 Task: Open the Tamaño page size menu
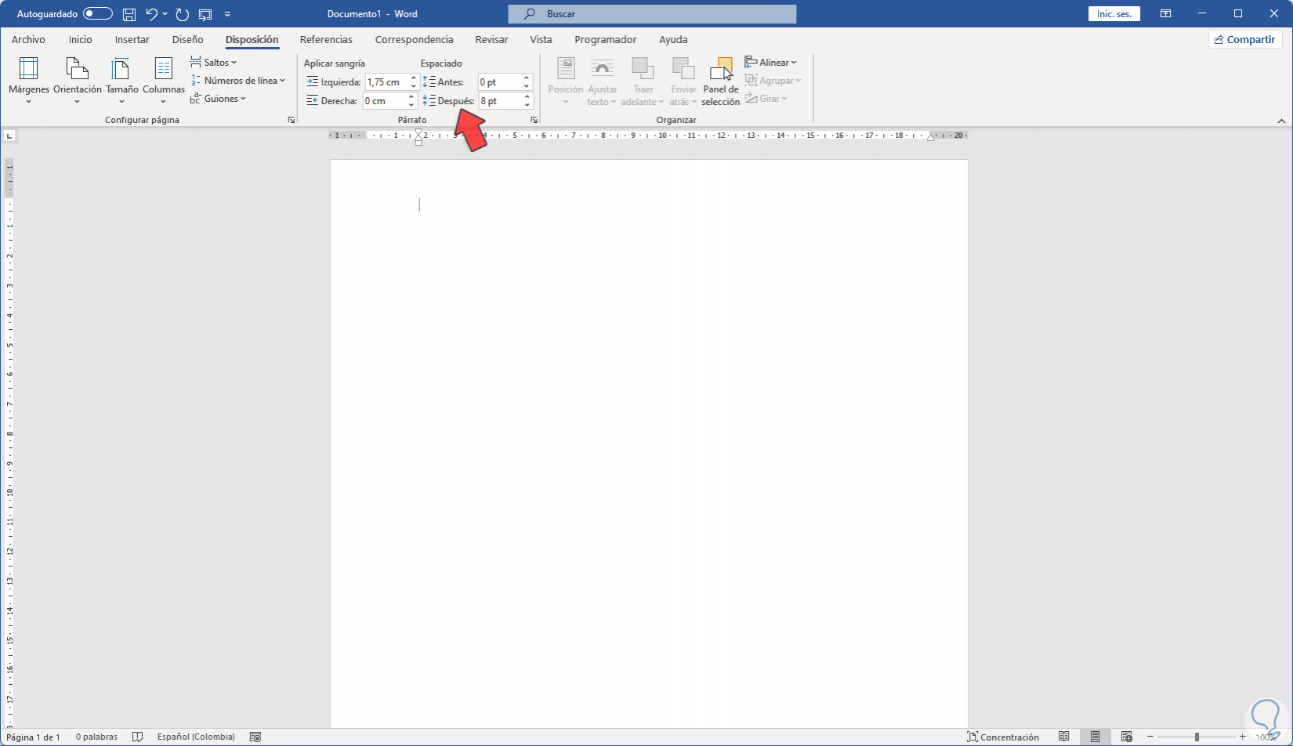tap(121, 81)
